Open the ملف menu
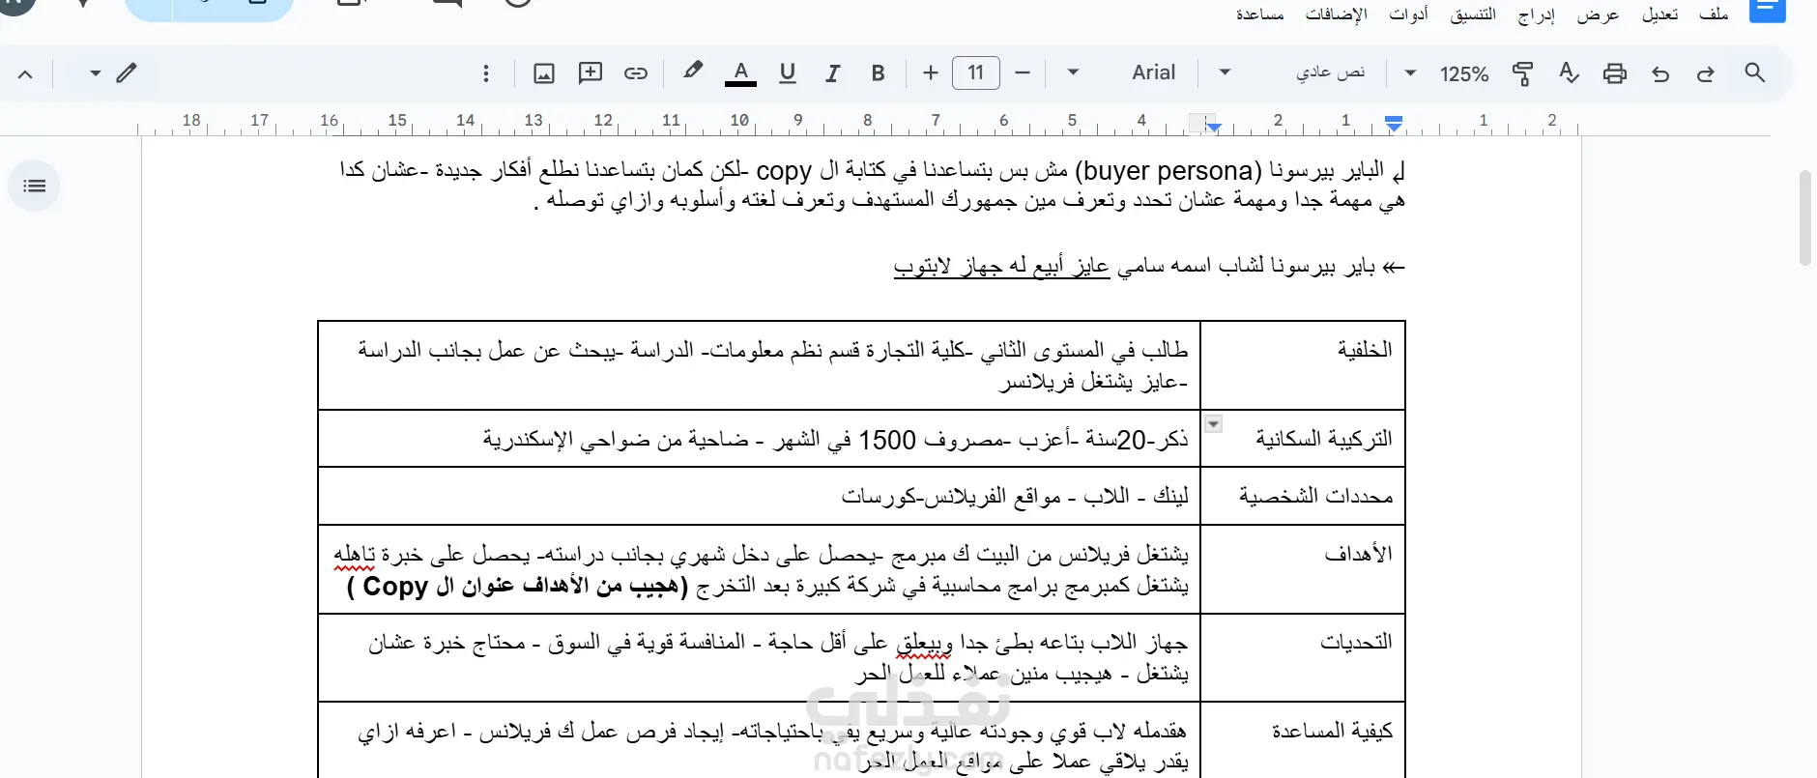The image size is (1817, 778). coord(1714,14)
